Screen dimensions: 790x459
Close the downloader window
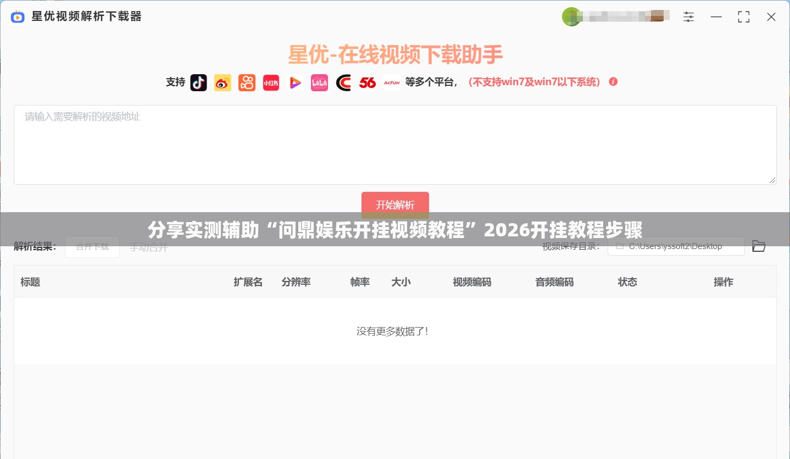coord(771,17)
